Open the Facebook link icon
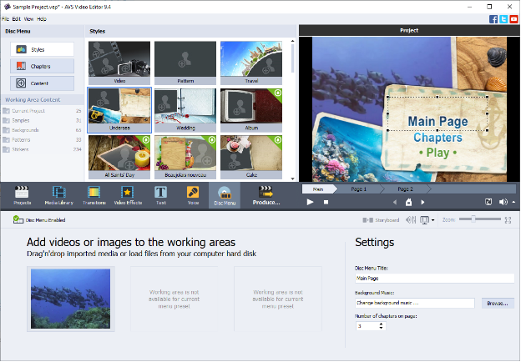521x362 pixels. tap(493, 18)
